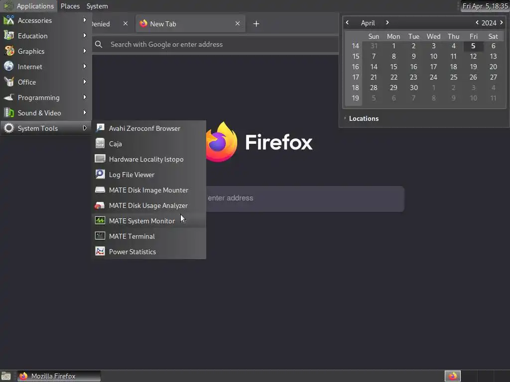
Task: Click the new tab page search box
Action: pos(305,198)
